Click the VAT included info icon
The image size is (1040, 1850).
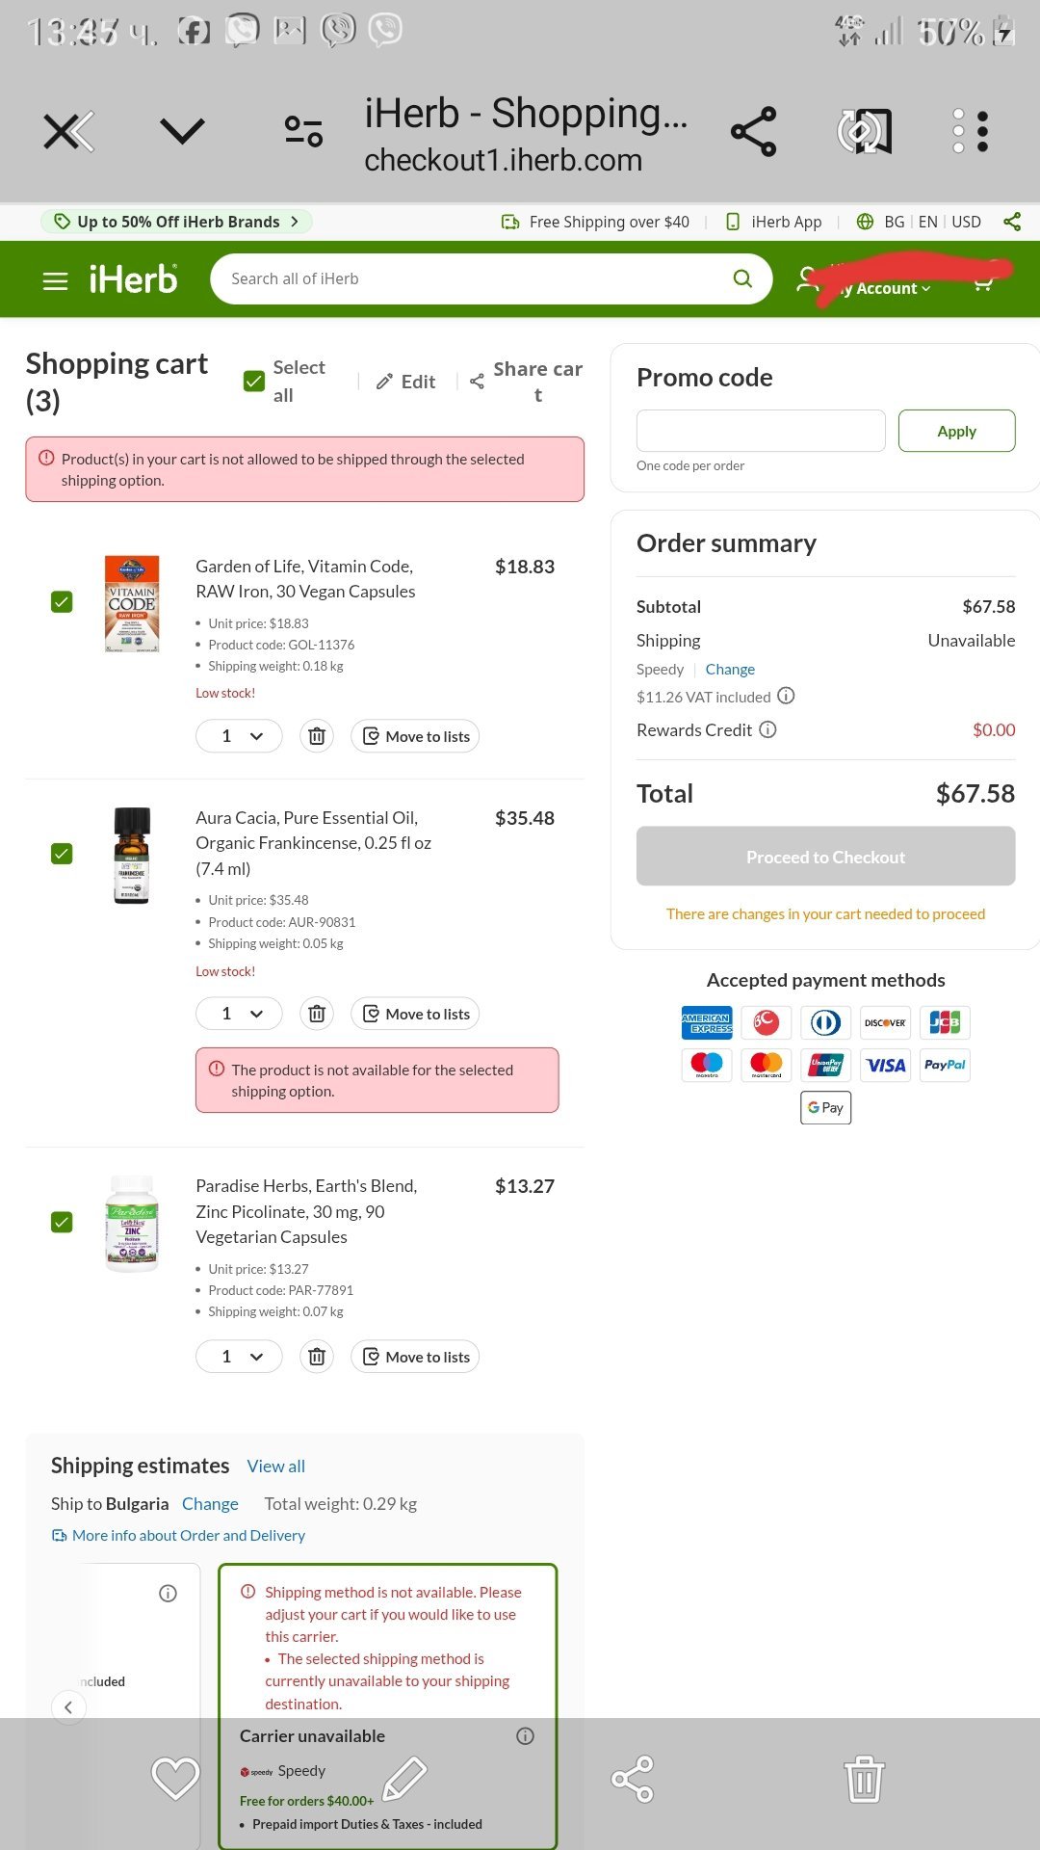(x=786, y=696)
